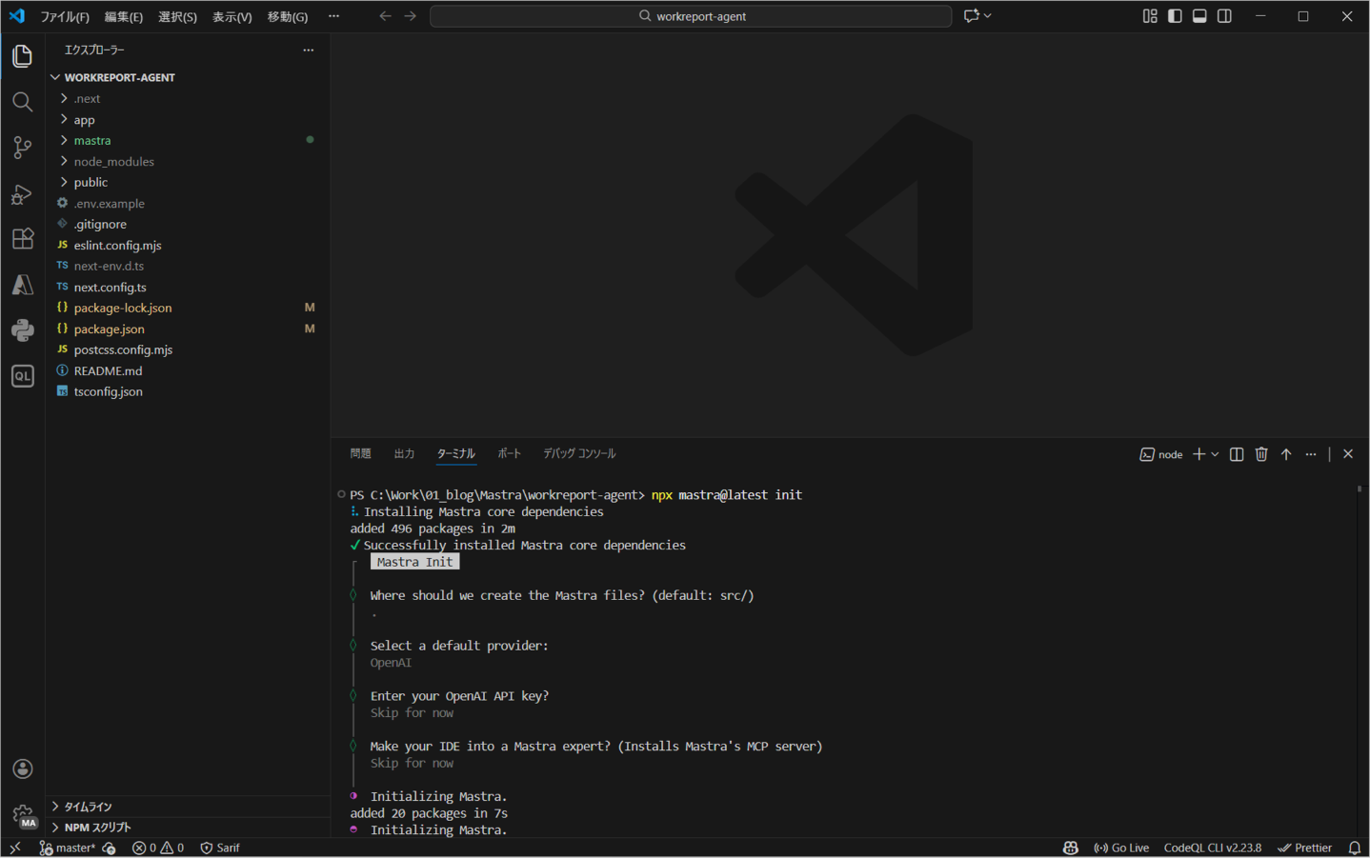
Task: Open the Source Control view
Action: tap(23, 148)
